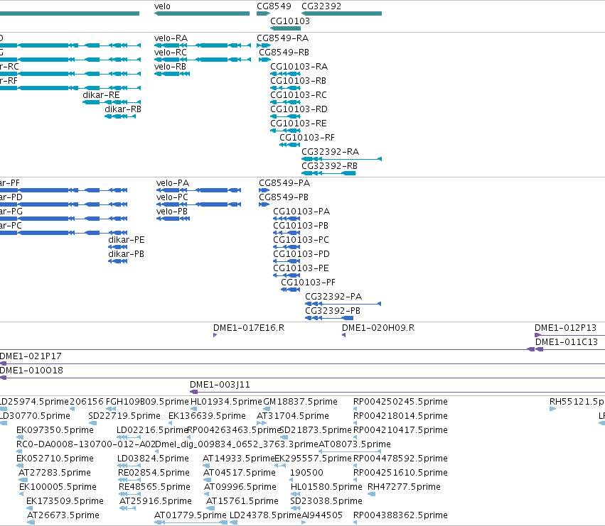This screenshot has width=605, height=526.
Task: Click the CG10103-RC transcript label
Action: [x=299, y=95]
